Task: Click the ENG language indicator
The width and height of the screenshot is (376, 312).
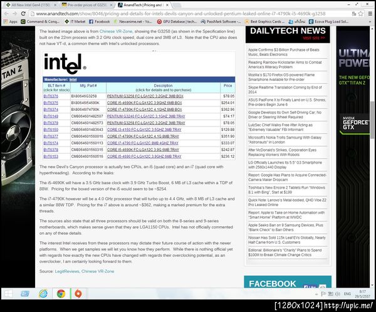Action: (x=347, y=294)
